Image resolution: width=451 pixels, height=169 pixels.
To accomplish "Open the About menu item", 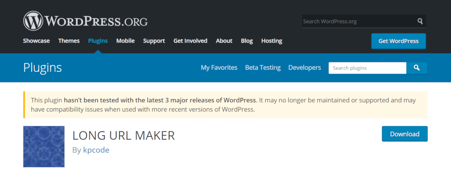I will click(x=224, y=41).
